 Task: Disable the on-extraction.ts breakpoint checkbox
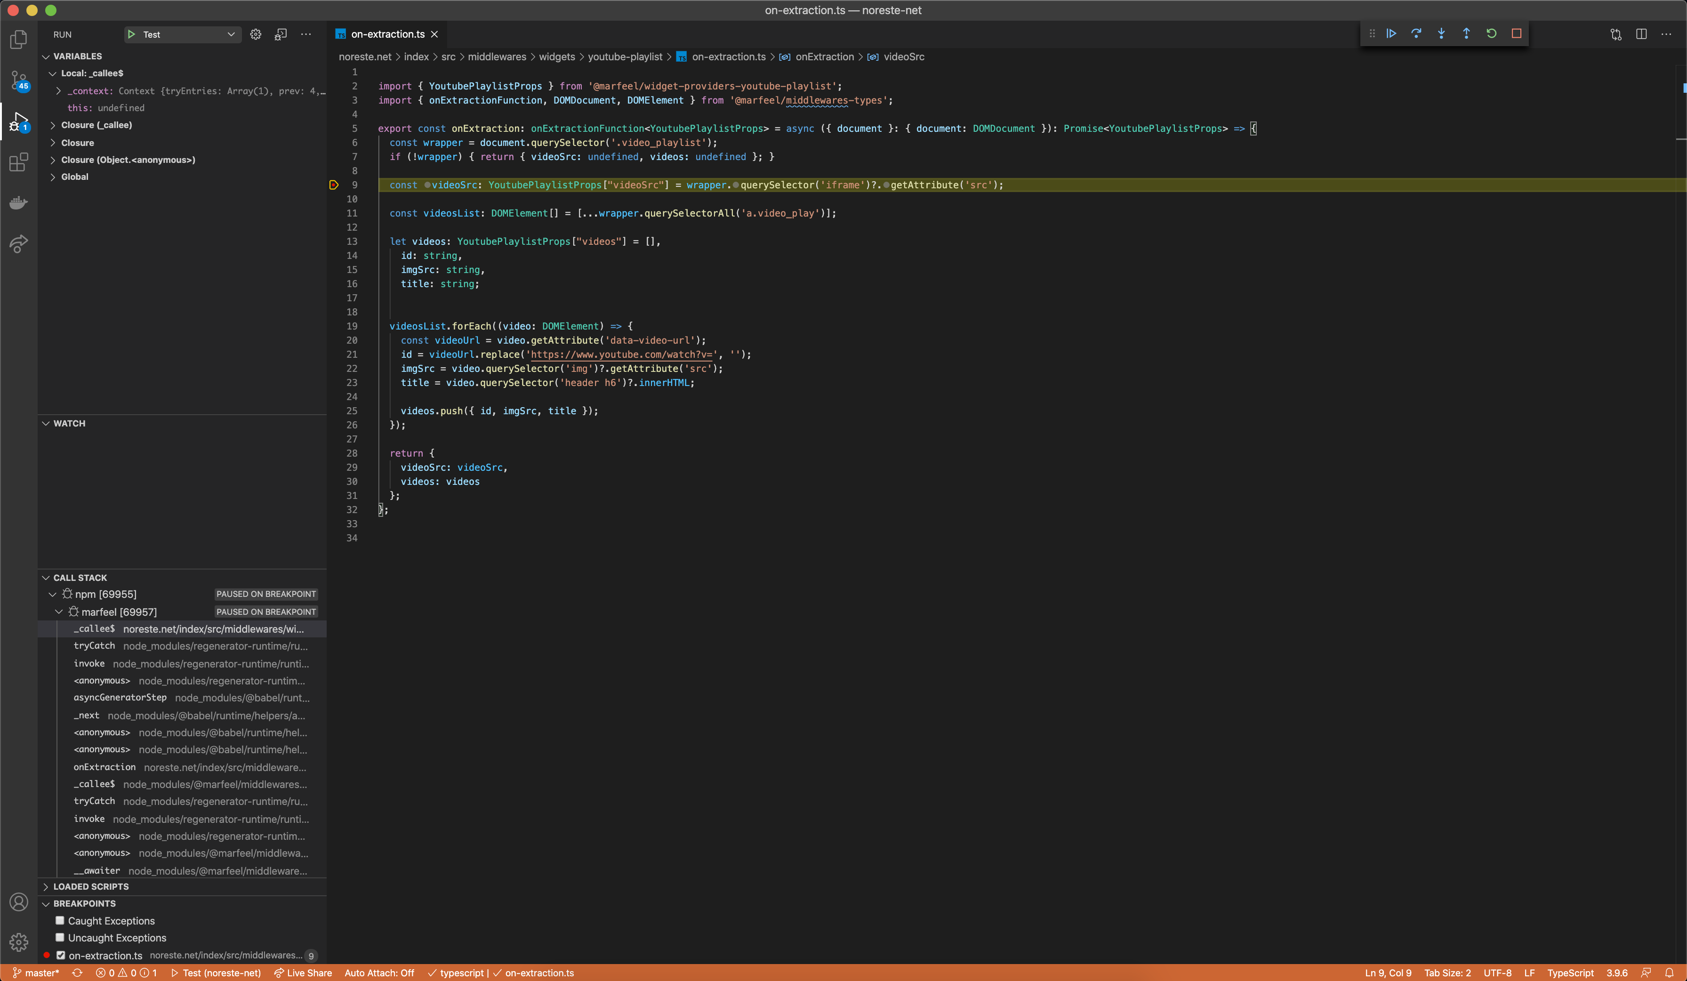coord(61,956)
